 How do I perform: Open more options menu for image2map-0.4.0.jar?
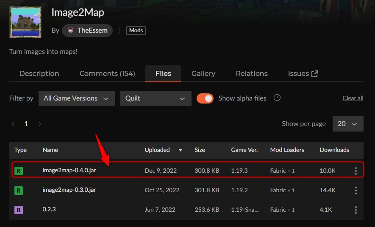coord(356,171)
